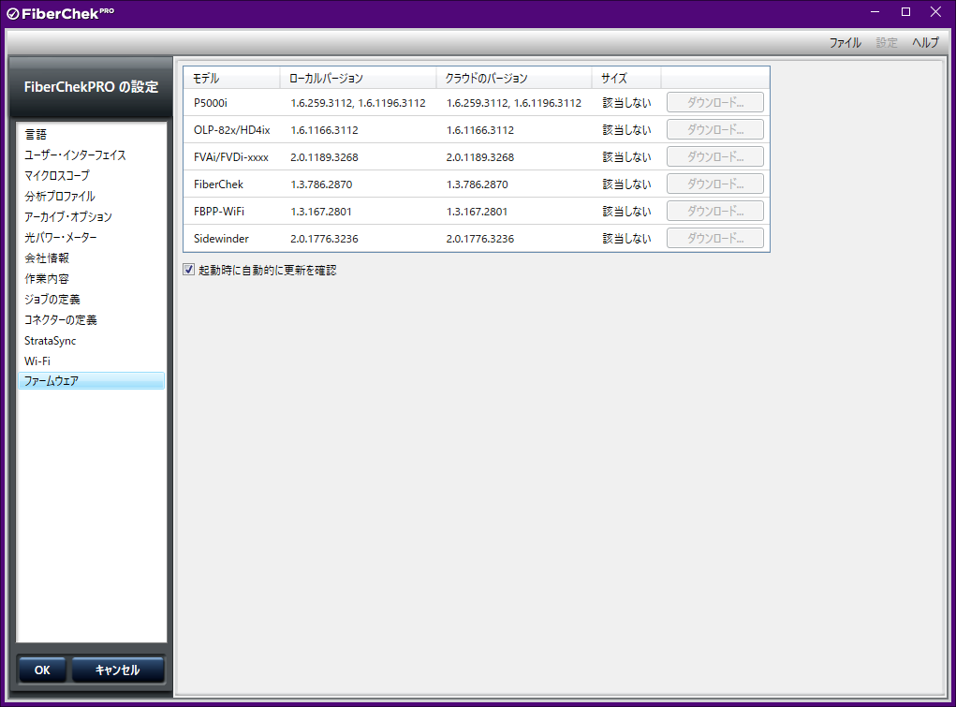The height and width of the screenshot is (707, 956).
Task: Minimize the FiberChek PRO window
Action: click(875, 12)
